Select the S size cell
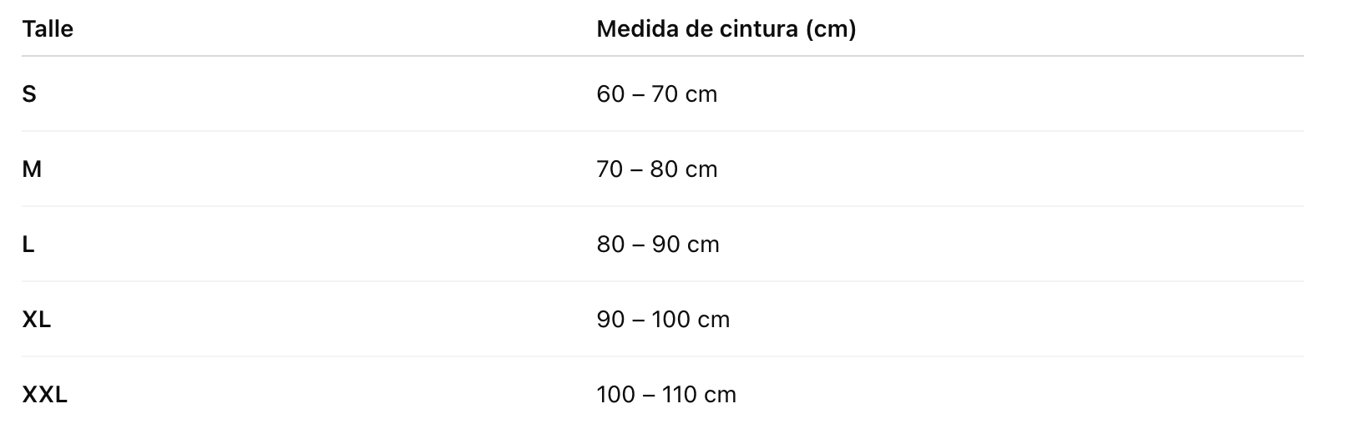The image size is (1351, 429). coord(29,94)
